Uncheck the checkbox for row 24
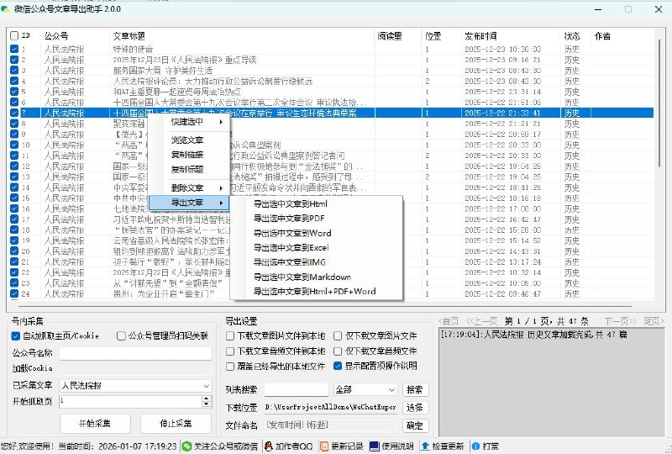Image resolution: width=672 pixels, height=454 pixels. pyautogui.click(x=14, y=293)
